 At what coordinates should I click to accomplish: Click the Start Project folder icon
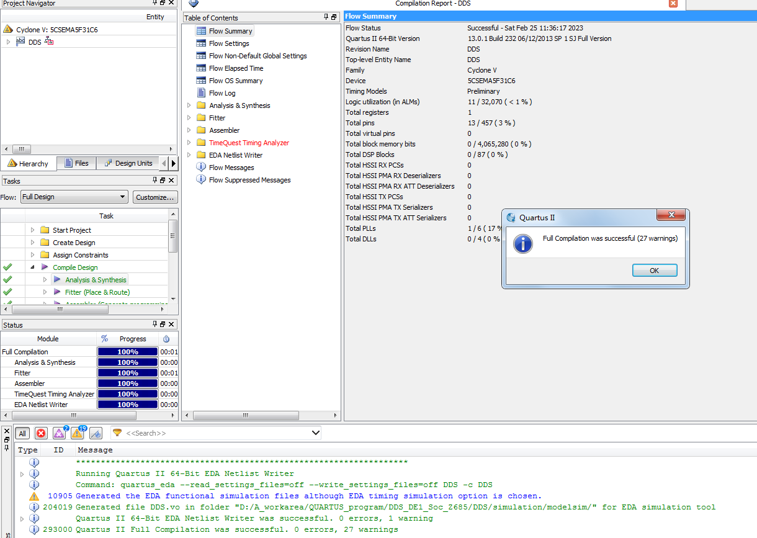(45, 230)
